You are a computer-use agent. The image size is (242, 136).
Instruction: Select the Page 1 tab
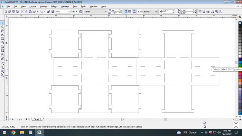[x=37, y=119]
